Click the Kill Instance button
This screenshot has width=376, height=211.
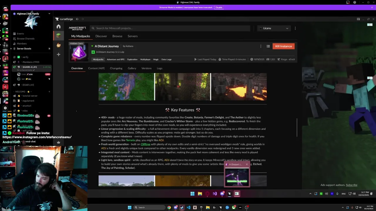click(x=283, y=46)
